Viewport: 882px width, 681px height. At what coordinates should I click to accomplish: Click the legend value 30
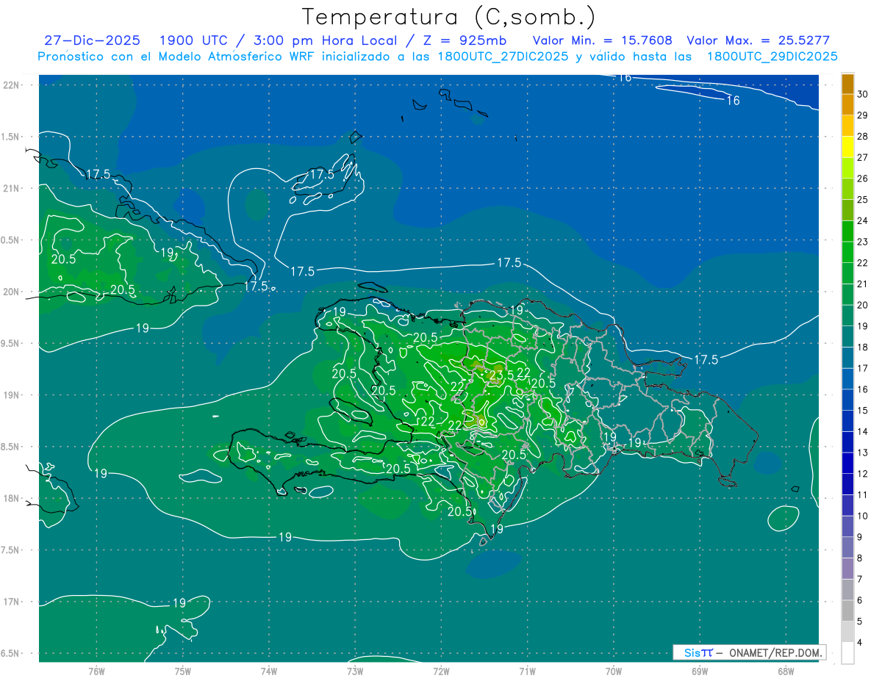coord(863,94)
